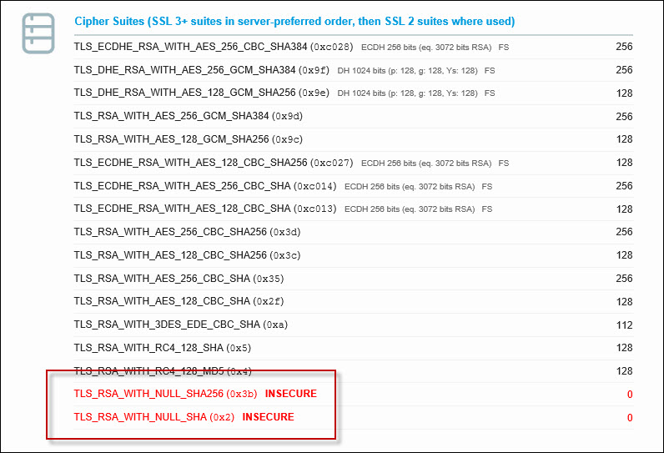Click red TLS_RSA_WITH_NULL_SHA256 (0x3b) entry

(165, 394)
